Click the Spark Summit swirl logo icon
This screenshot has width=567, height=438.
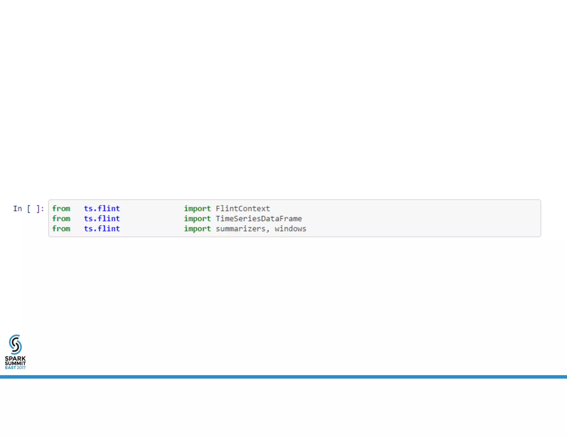15,344
